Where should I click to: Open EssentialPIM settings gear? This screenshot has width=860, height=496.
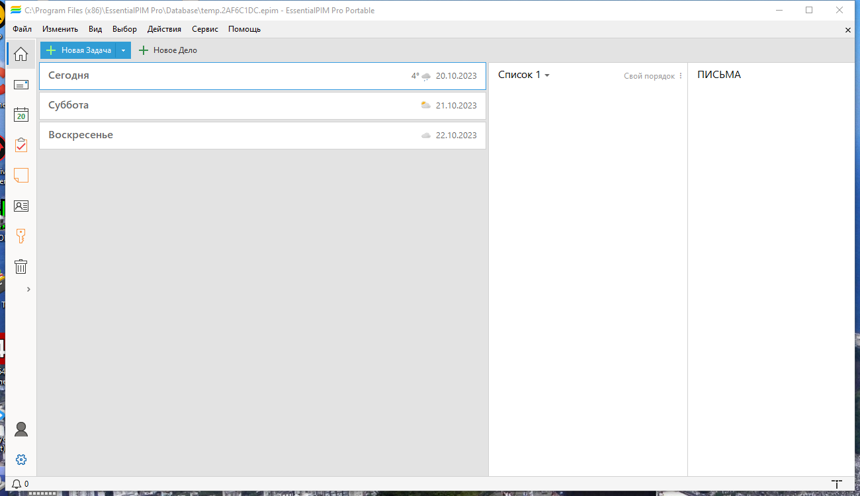(x=21, y=459)
